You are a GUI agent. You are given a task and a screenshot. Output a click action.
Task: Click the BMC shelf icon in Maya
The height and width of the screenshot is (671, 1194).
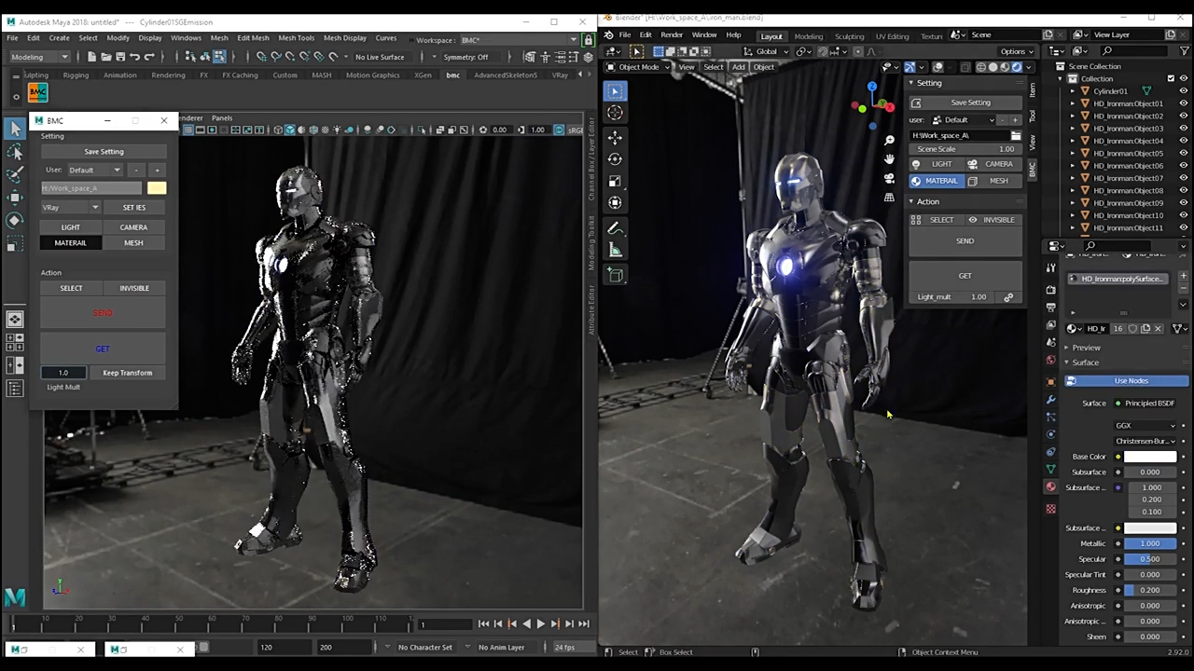(x=37, y=92)
